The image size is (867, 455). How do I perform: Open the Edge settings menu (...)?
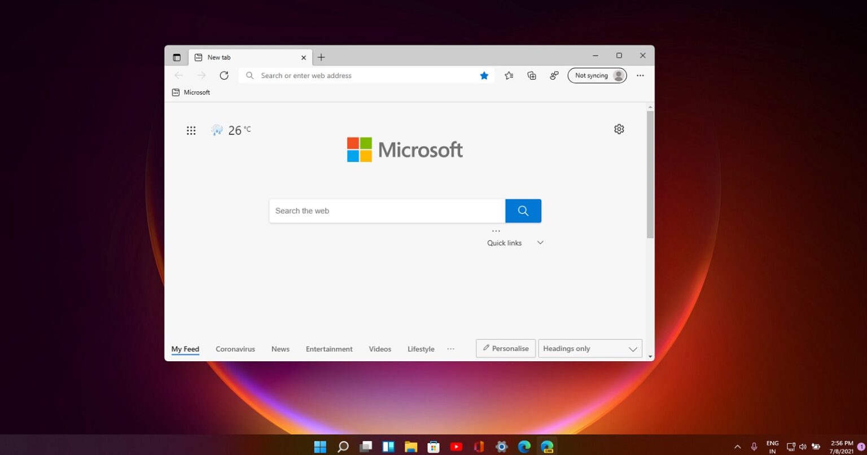pyautogui.click(x=640, y=75)
